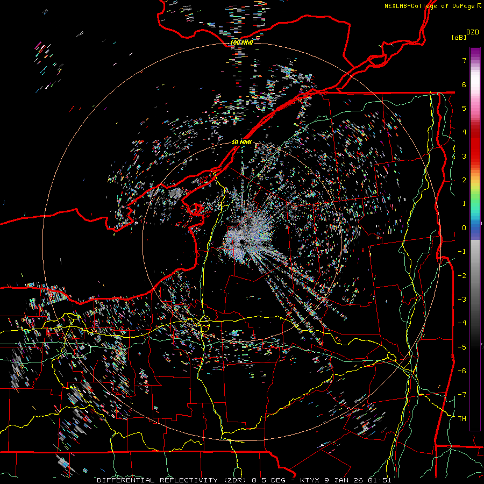
Task: Click the 6 value on color scale
Action: 464,84
